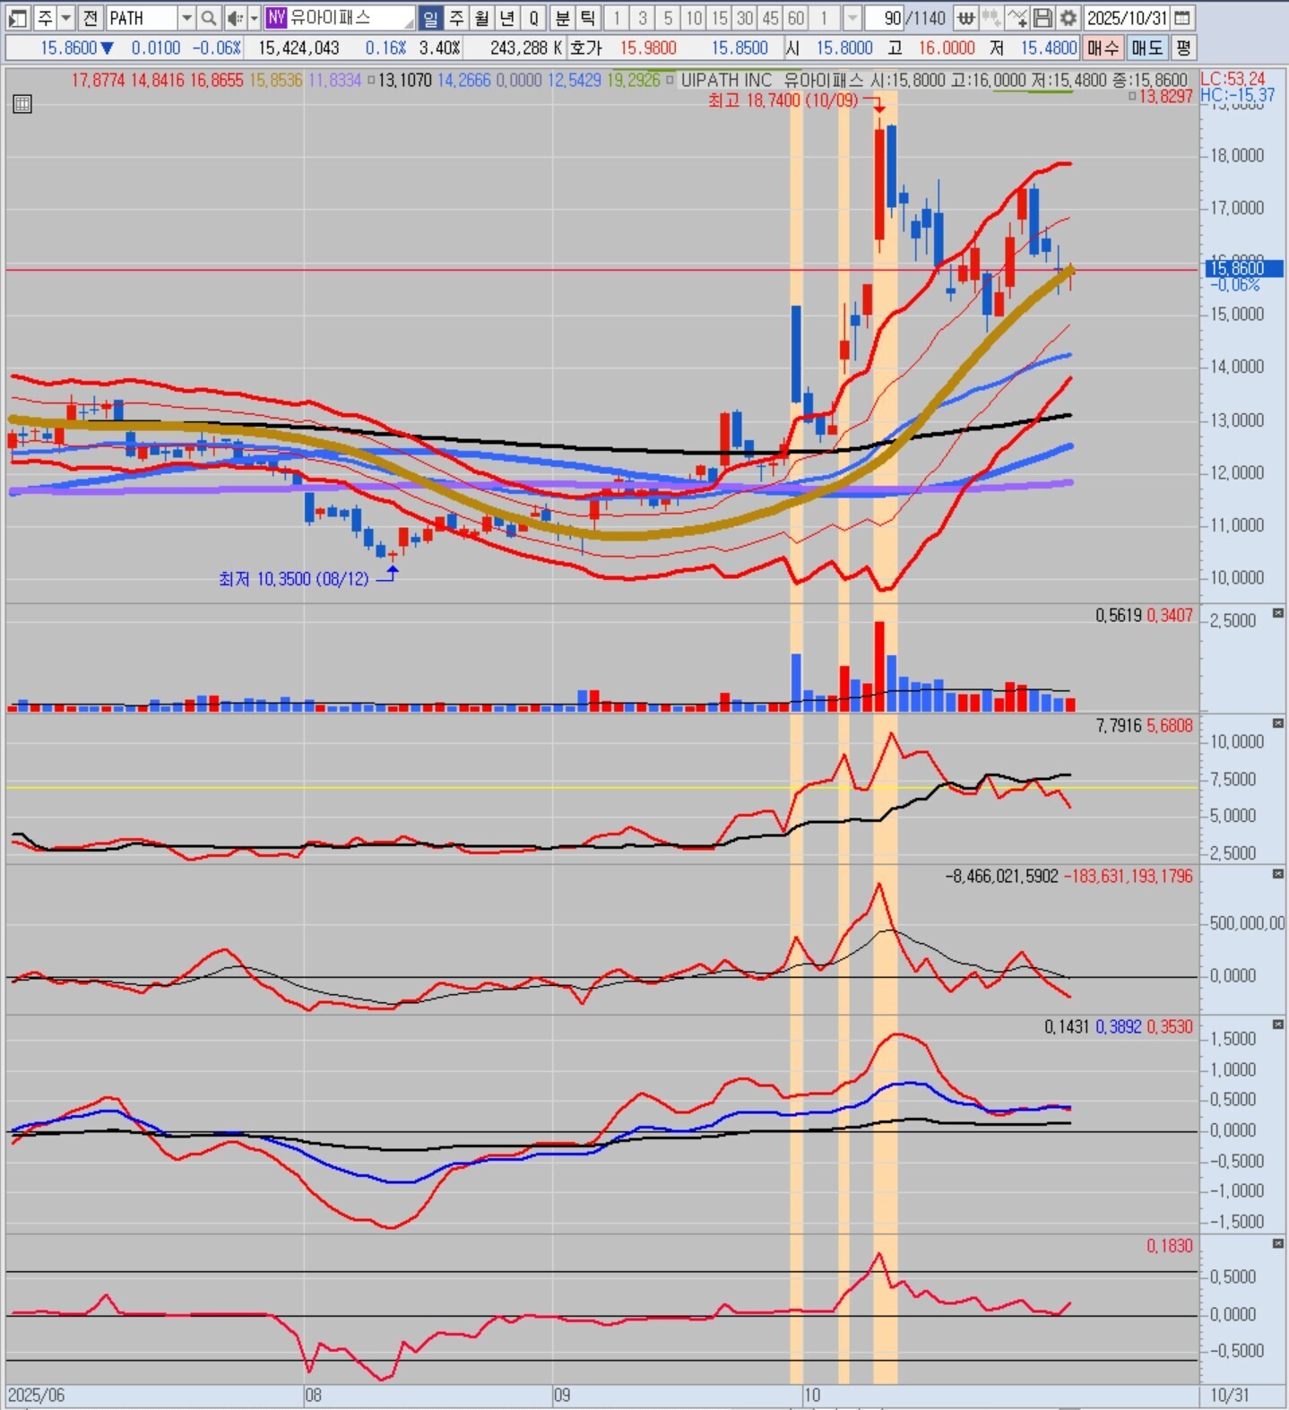Click the 매수 buy button
This screenshot has width=1289, height=1410.
coord(1103,48)
